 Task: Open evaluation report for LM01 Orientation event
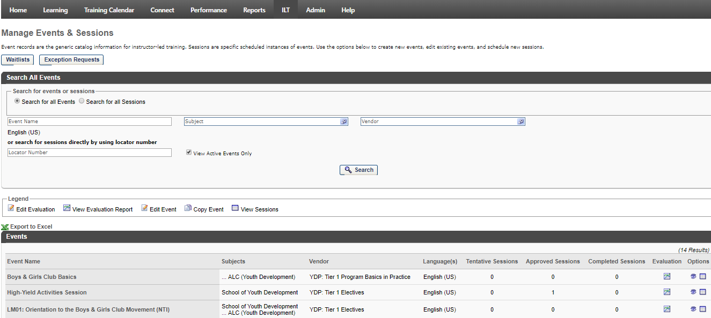(666, 309)
